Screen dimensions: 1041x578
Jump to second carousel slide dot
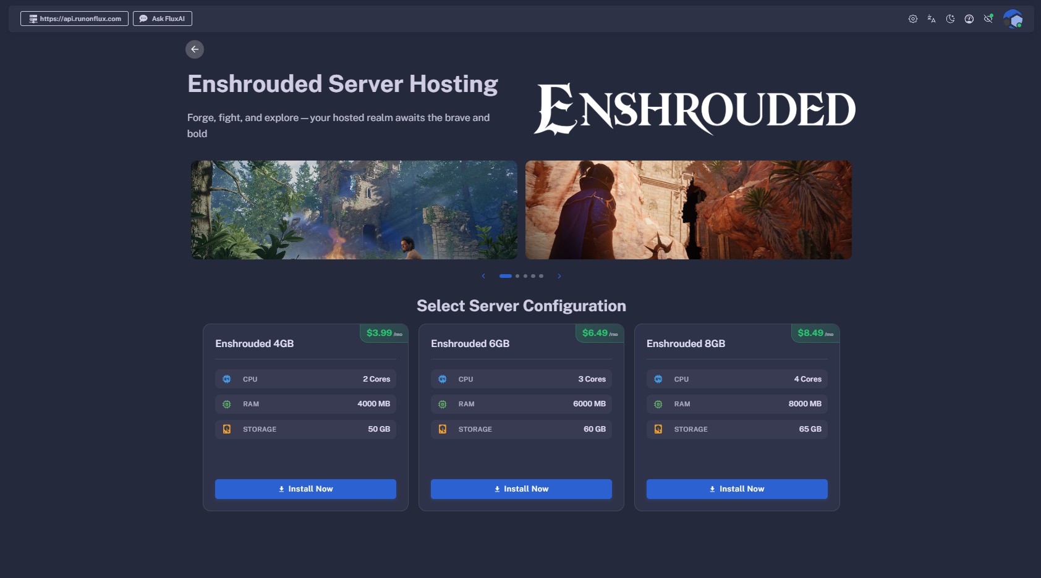click(x=517, y=276)
